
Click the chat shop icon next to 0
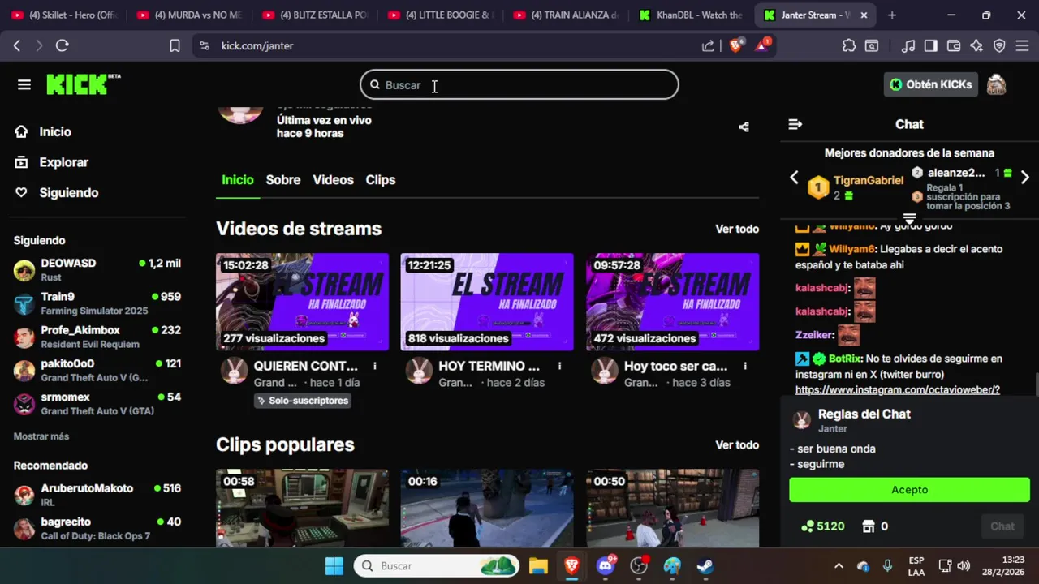click(869, 526)
